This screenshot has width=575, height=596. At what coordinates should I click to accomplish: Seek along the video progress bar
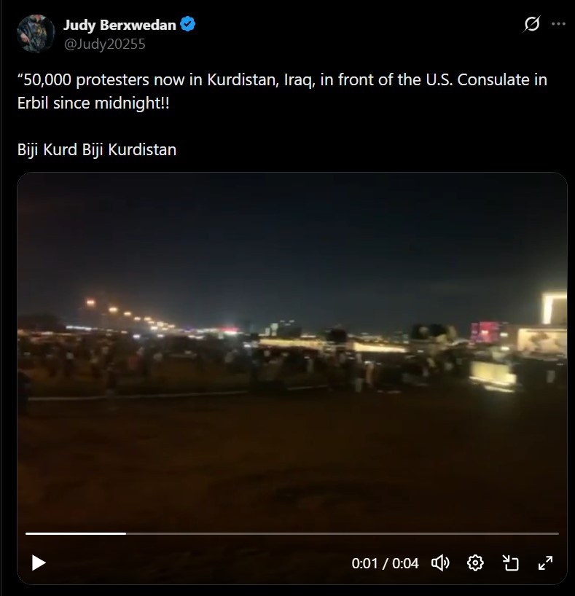(292, 533)
